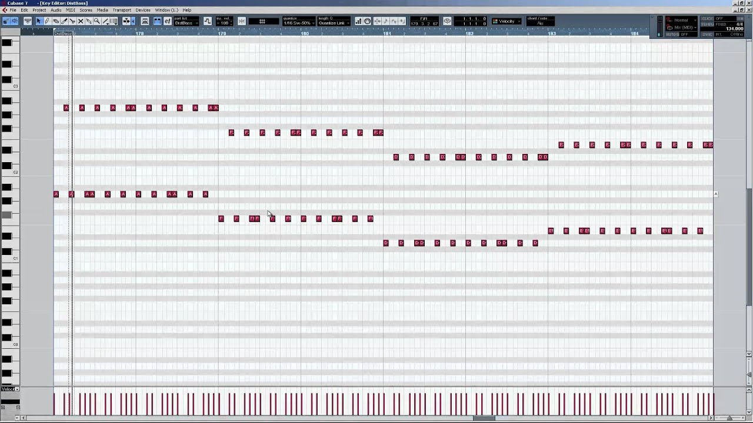Click the Indicate Transpositions icon
Screen dimensions: 753x423
(145, 21)
